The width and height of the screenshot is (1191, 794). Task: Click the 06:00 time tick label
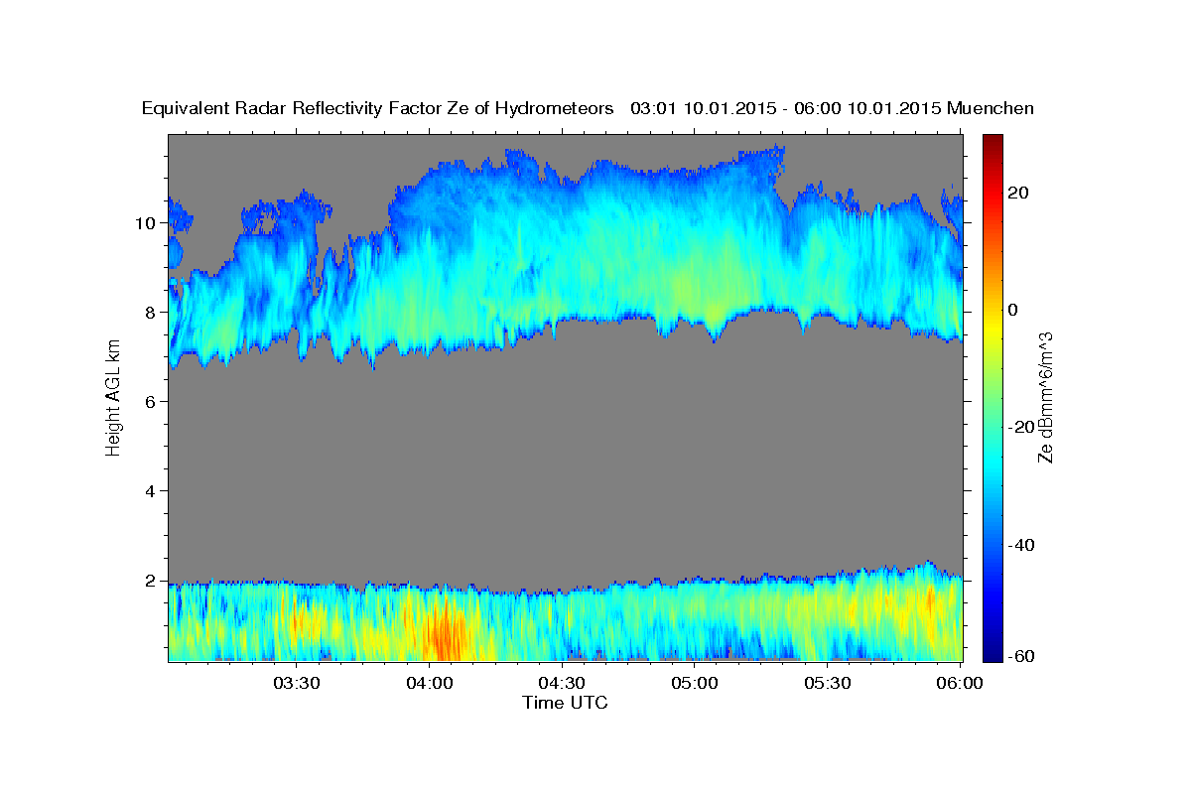tap(960, 683)
